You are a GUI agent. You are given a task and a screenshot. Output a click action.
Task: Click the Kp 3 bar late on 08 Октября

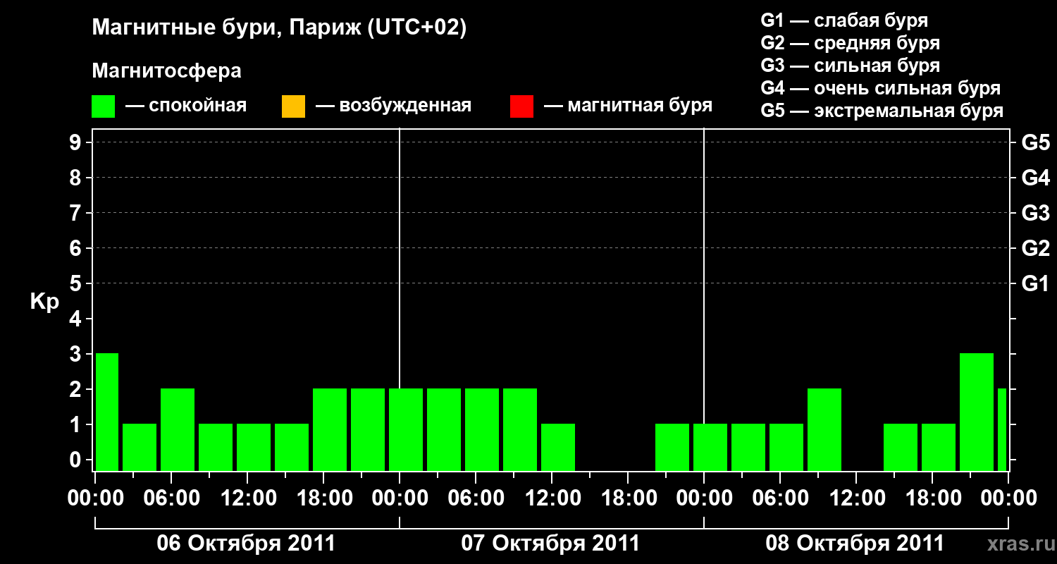click(x=977, y=412)
